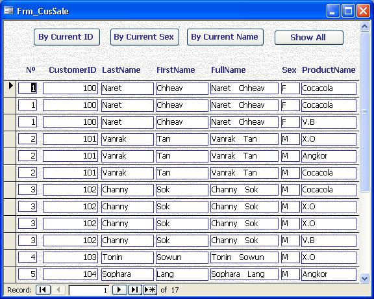Click CustomerID 103 field for Tonin
The height and width of the screenshot is (299, 374).
(70, 257)
